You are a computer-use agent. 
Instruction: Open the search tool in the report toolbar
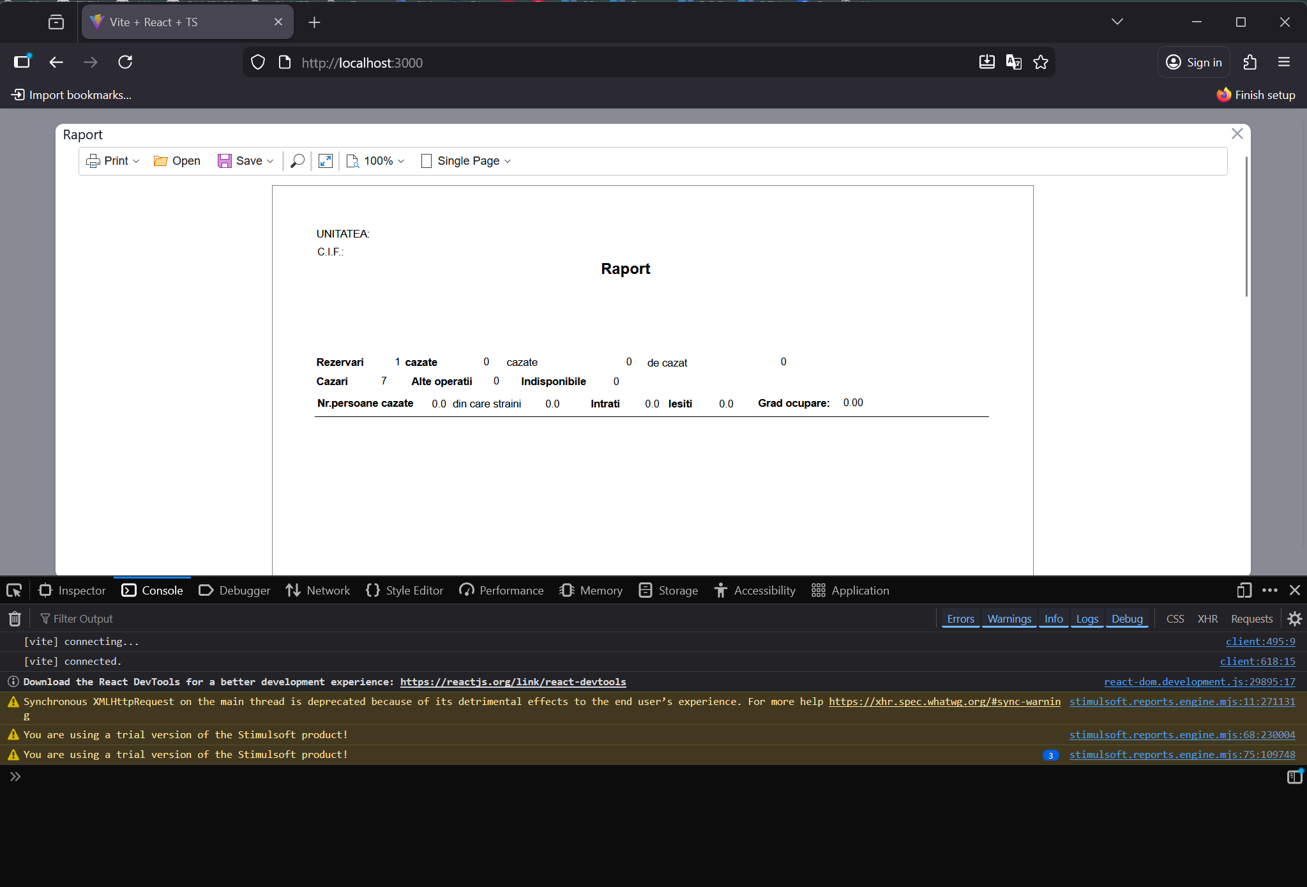(296, 161)
